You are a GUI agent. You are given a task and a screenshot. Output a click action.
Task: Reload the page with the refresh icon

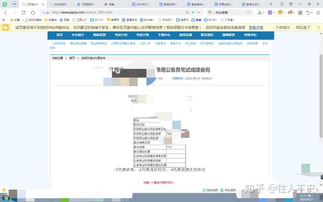click(x=24, y=12)
